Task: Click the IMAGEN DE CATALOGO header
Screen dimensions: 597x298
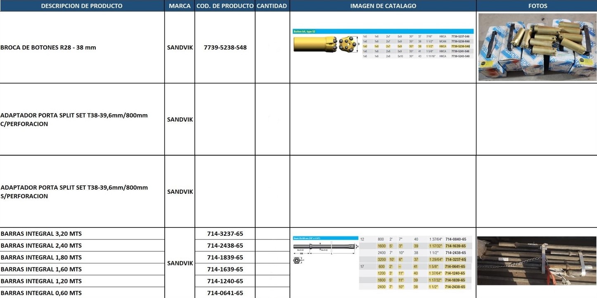Action: click(x=383, y=6)
